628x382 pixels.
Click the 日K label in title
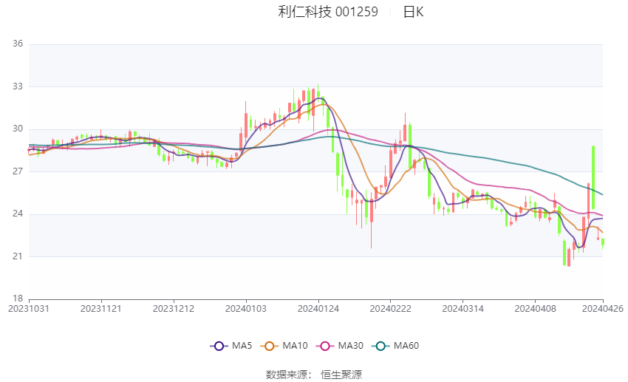coord(413,12)
